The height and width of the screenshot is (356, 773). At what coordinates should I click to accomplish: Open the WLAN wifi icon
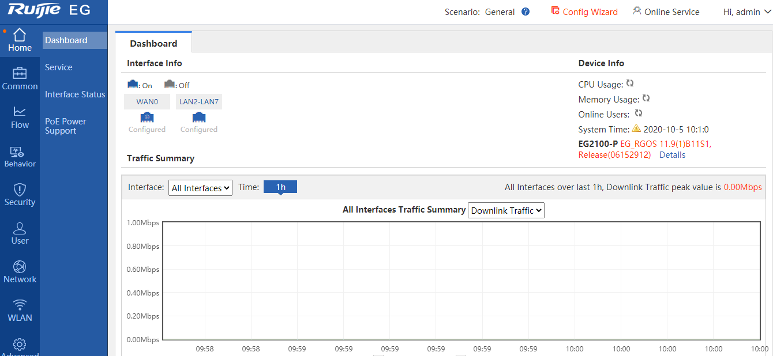tap(20, 305)
